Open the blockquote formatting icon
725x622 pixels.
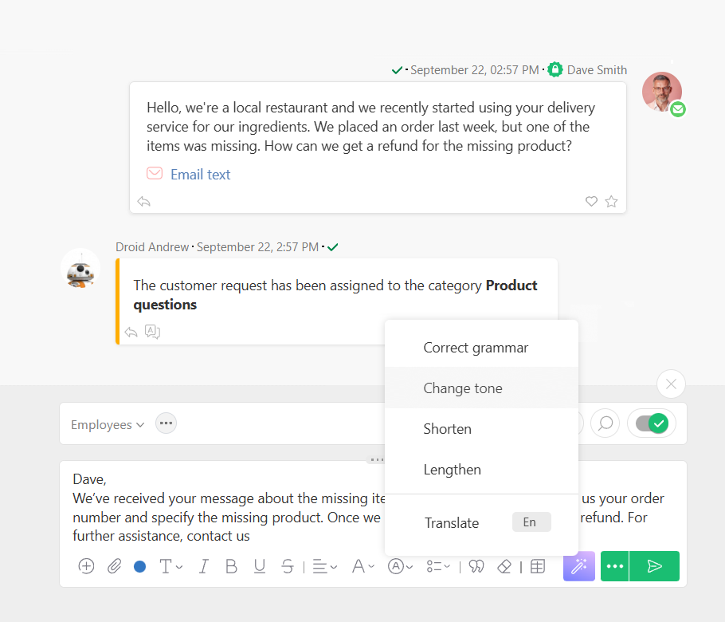(x=476, y=566)
